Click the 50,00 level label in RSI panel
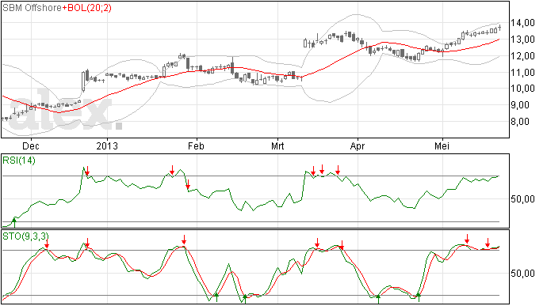 522,199
